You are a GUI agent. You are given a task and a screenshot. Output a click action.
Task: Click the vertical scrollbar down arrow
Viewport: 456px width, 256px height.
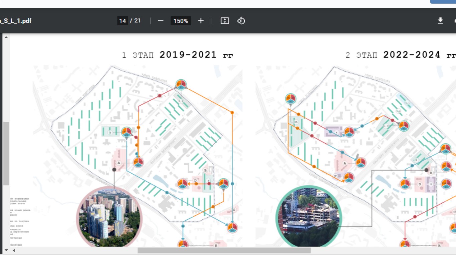[x=6, y=250]
